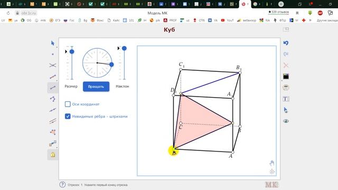Open the help question mark icon
The image size is (338, 190).
(x=62, y=185)
